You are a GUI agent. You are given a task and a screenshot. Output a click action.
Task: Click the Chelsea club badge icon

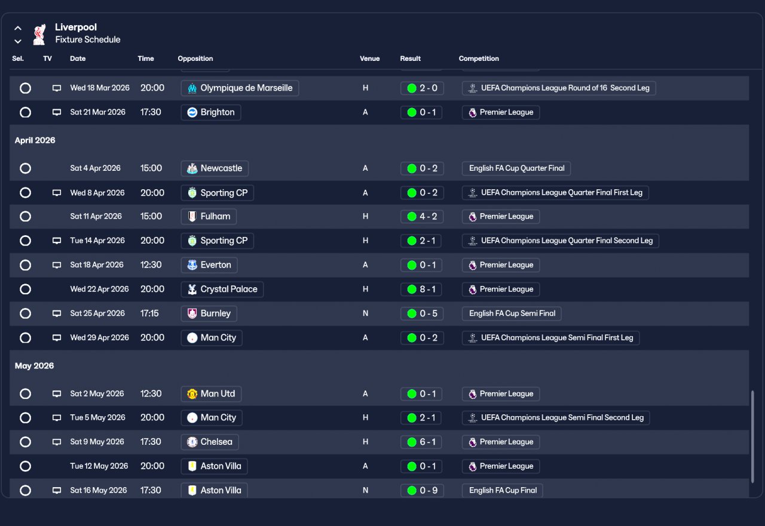192,442
